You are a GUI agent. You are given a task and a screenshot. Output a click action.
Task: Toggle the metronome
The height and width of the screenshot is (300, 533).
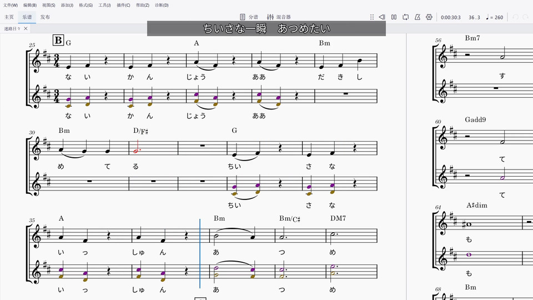point(418,17)
